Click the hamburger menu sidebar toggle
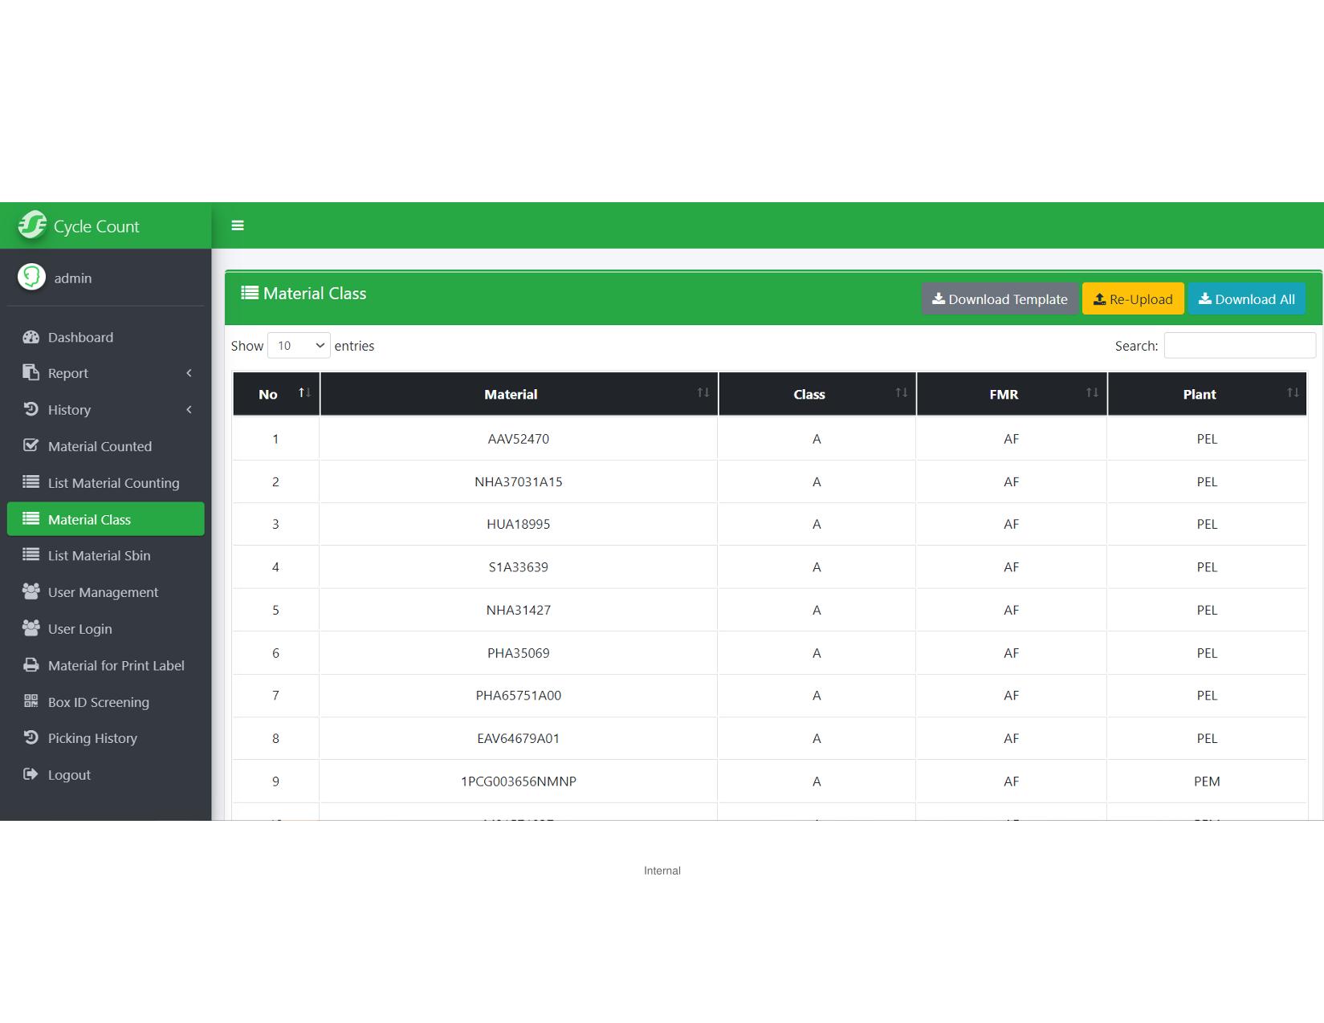Viewport: 1324px width, 1023px height. pos(238,225)
